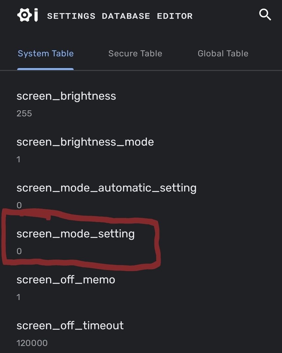Viewport: 282px width, 353px height.
Task: Click the red hand-drawn box outline
Action: pos(158,242)
